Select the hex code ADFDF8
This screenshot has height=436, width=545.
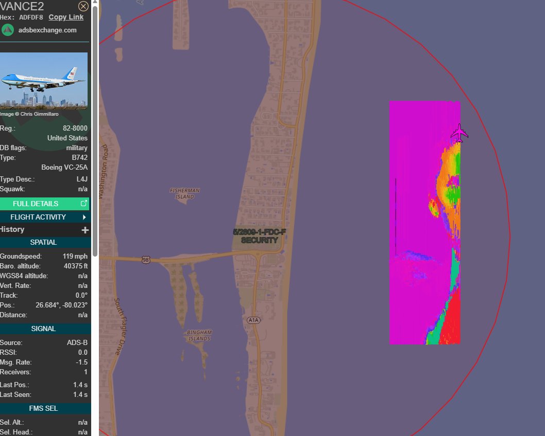(x=31, y=17)
